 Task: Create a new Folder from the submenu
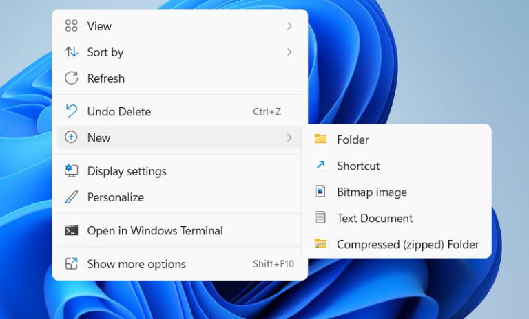[397, 140]
